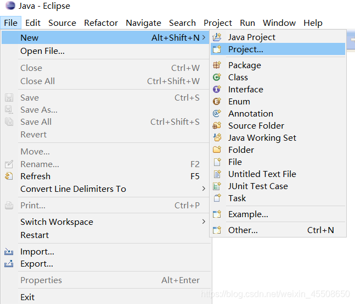Screen dimensions: 355x304
Task: Select the Export... text entry
Action: click(37, 264)
